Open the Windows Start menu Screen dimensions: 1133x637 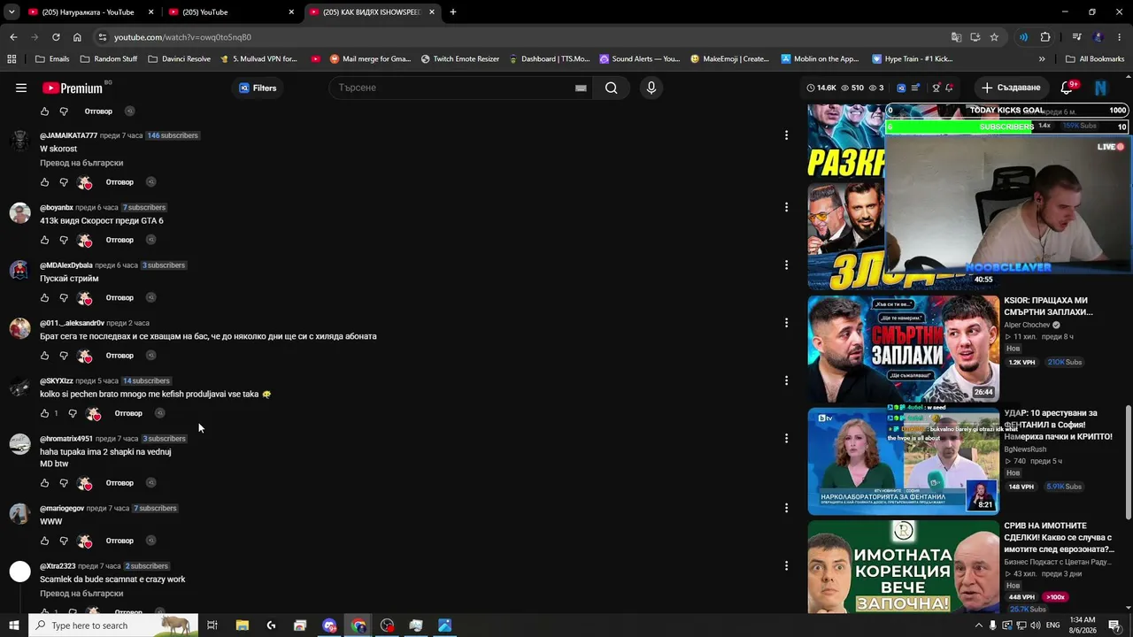pyautogui.click(x=13, y=625)
